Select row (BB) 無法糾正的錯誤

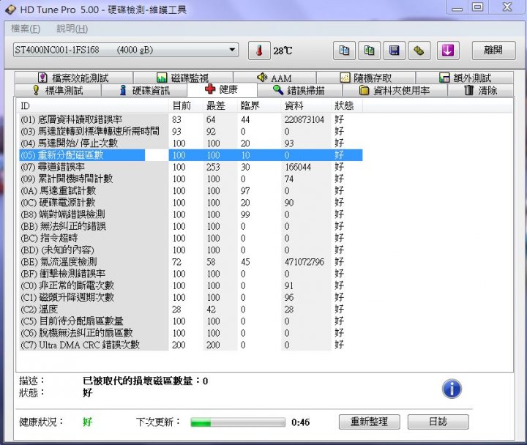pyautogui.click(x=191, y=226)
